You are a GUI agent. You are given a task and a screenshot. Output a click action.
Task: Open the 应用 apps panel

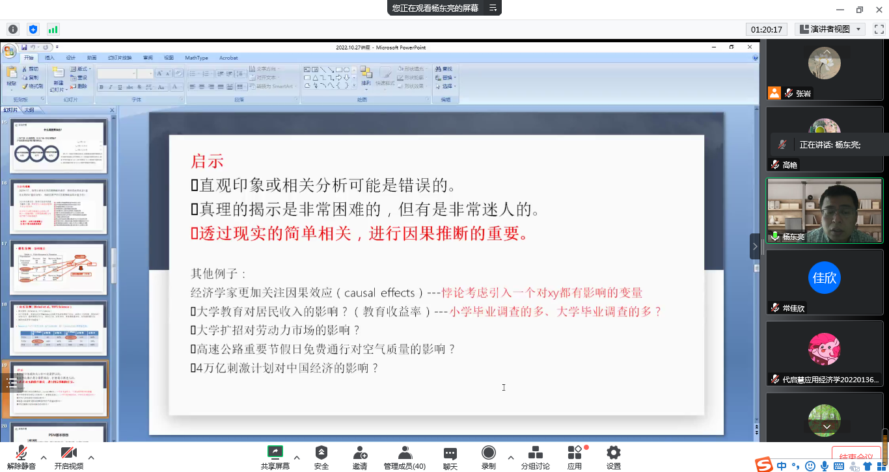click(x=575, y=457)
